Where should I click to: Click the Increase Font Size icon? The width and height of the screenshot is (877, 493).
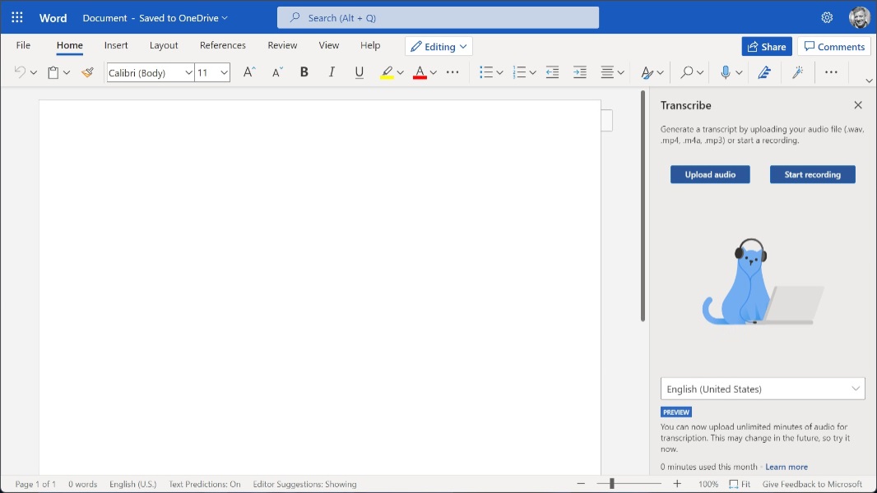pos(248,72)
